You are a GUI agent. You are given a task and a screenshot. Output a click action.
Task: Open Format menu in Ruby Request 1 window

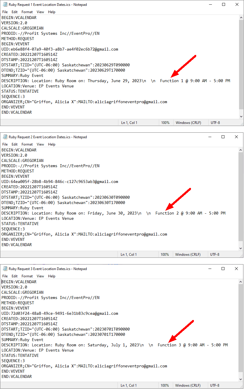(27, 12)
